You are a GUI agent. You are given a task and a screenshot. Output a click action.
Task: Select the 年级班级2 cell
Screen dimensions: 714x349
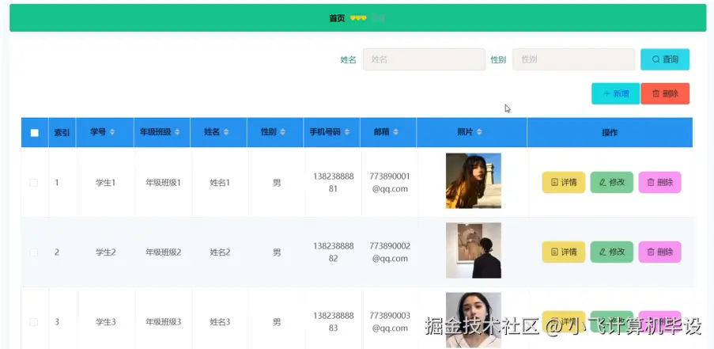(x=164, y=252)
